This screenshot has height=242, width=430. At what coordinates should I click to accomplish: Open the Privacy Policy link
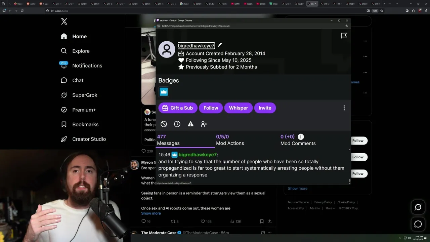323,202
